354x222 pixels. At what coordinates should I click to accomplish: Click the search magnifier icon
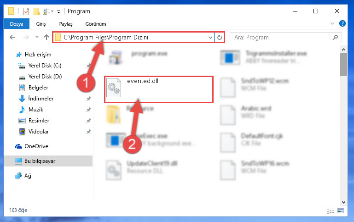(x=335, y=37)
